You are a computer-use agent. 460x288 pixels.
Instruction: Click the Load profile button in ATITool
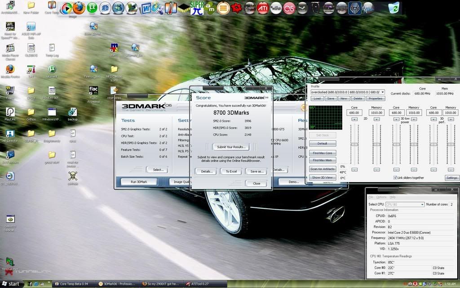pos(317,99)
